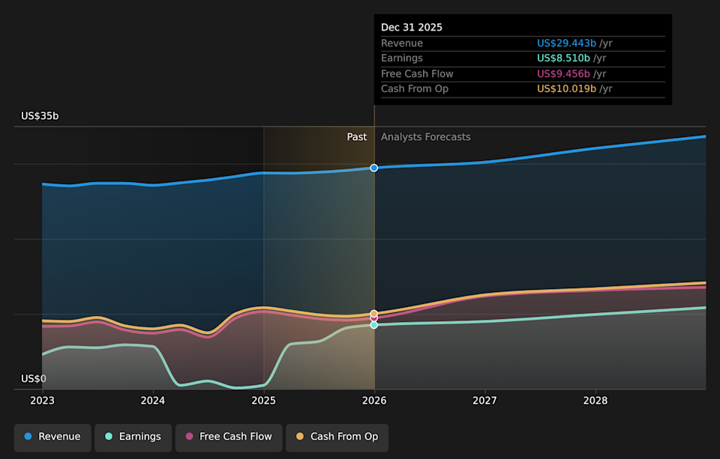
Task: Switch to the Past section of the chart
Action: pos(357,137)
